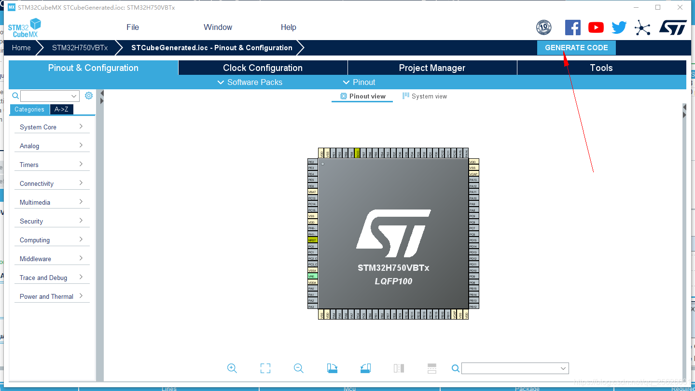Select the PA13 pin on the chip
Viewport: 695px width, 391px height.
(474, 180)
